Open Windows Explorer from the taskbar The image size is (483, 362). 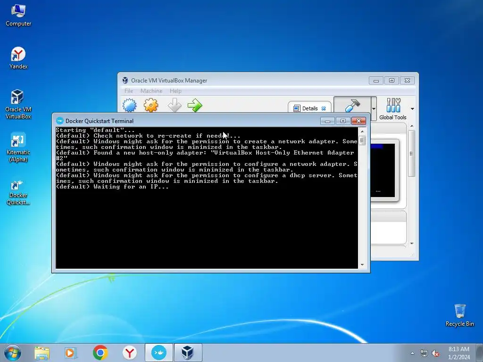(42, 353)
